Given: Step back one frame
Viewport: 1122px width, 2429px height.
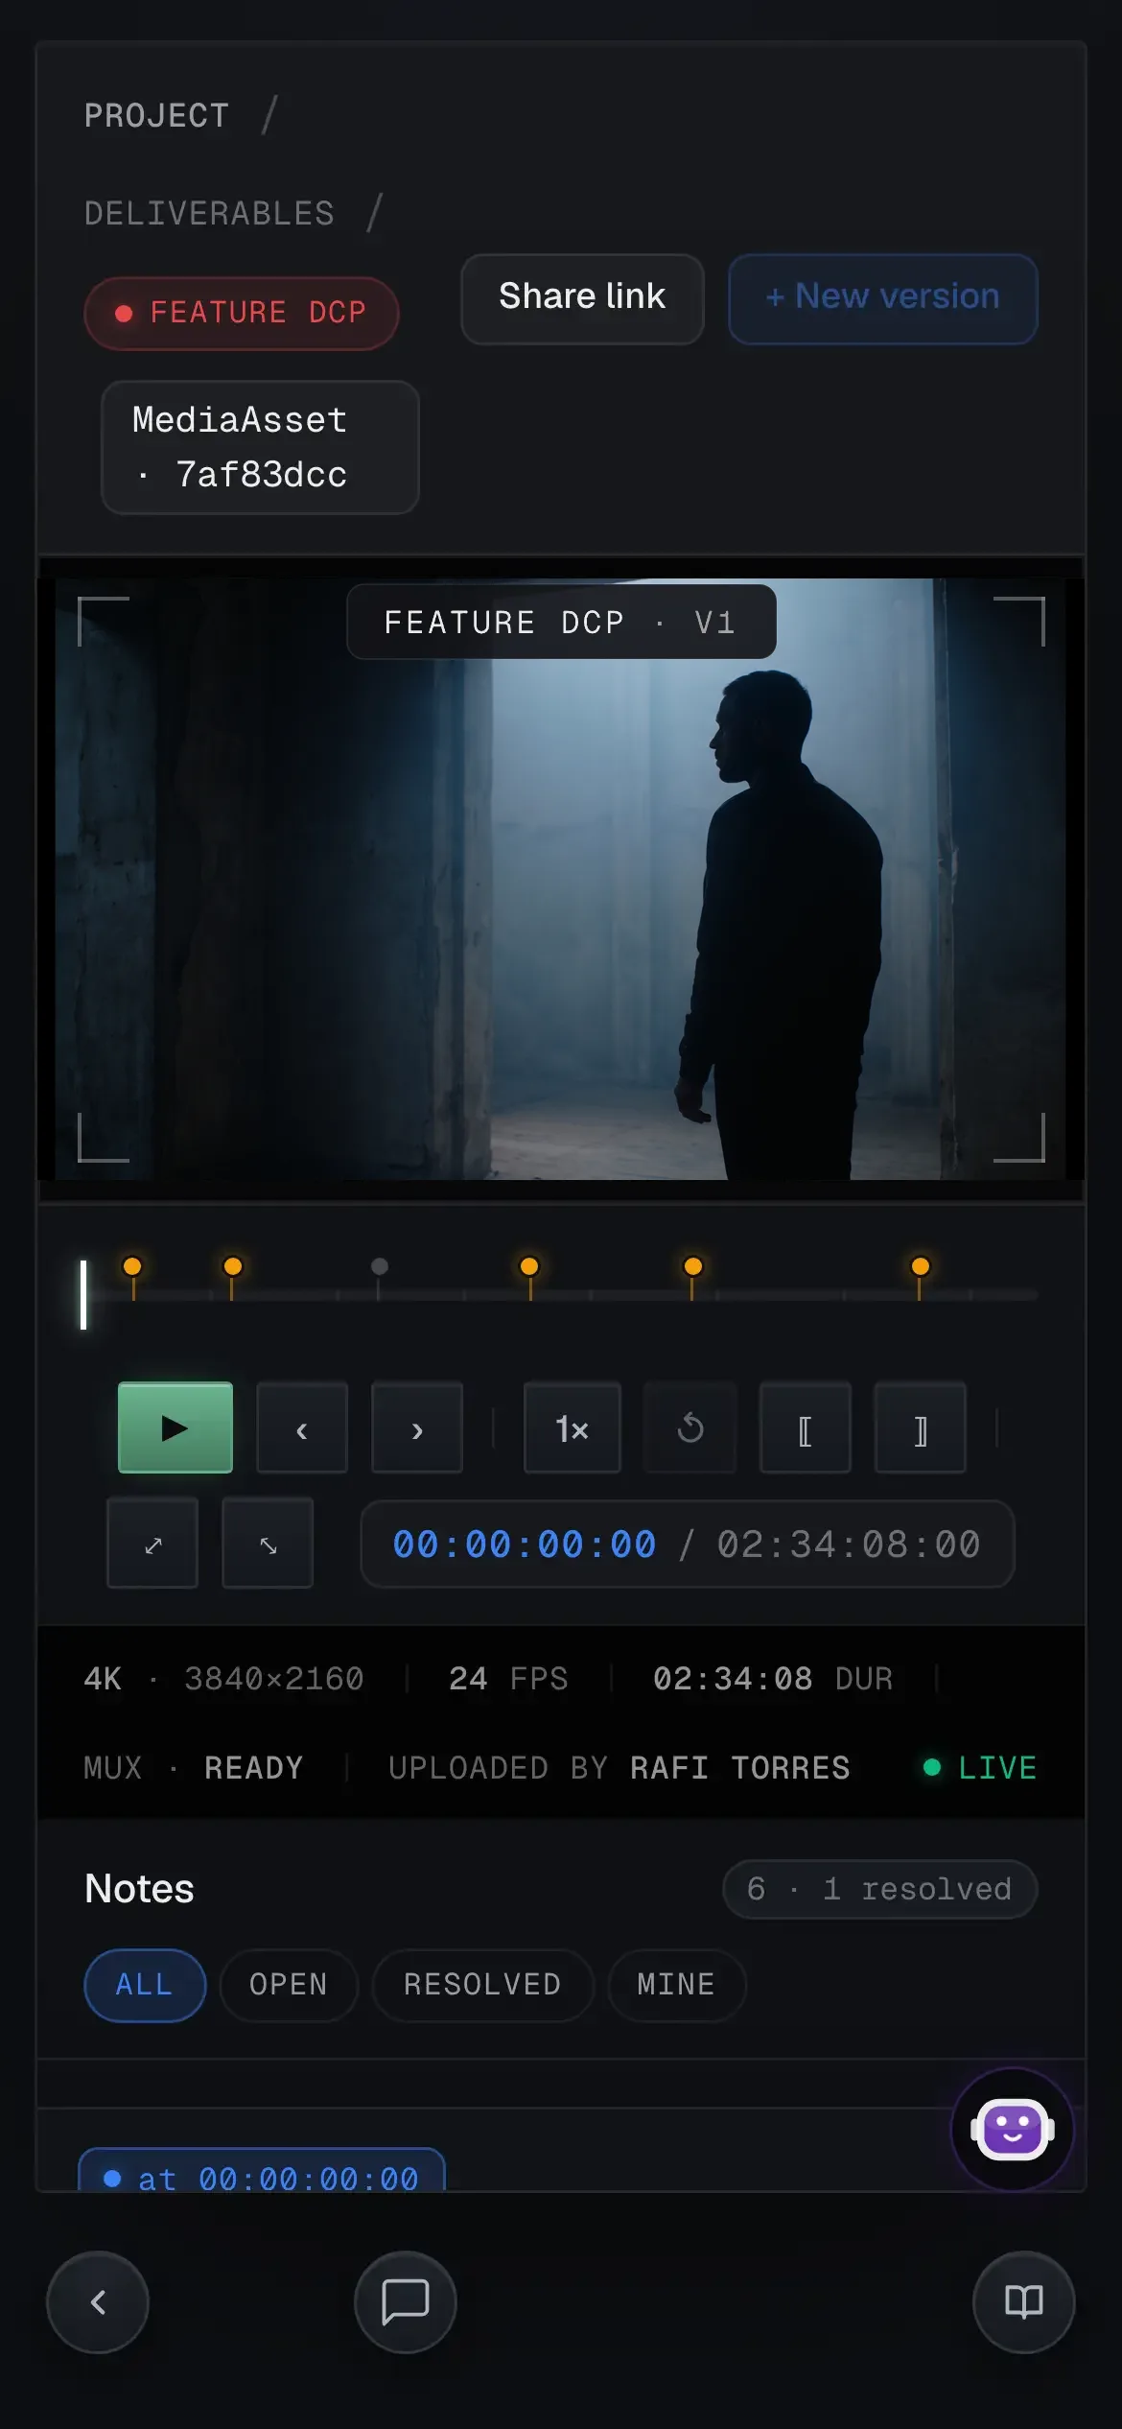Looking at the screenshot, I should (302, 1427).
